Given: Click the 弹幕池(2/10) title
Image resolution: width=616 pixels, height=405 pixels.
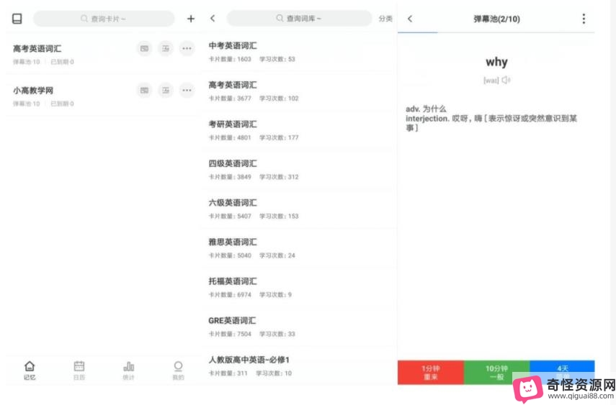Looking at the screenshot, I should (x=496, y=19).
